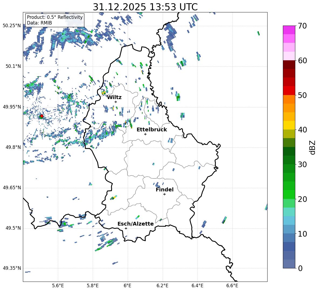This screenshot has height=291, width=319.
Task: Select the yellow colorbar segment above 40
Action: pos(289,125)
